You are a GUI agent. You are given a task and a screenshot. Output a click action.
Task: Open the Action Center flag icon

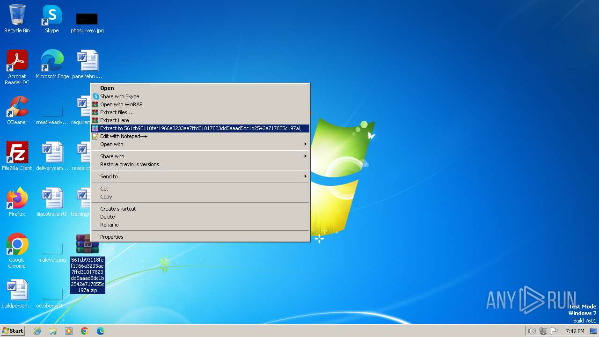tap(555, 331)
